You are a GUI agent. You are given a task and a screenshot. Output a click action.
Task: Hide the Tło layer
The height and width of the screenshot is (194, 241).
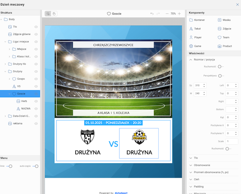(36, 27)
